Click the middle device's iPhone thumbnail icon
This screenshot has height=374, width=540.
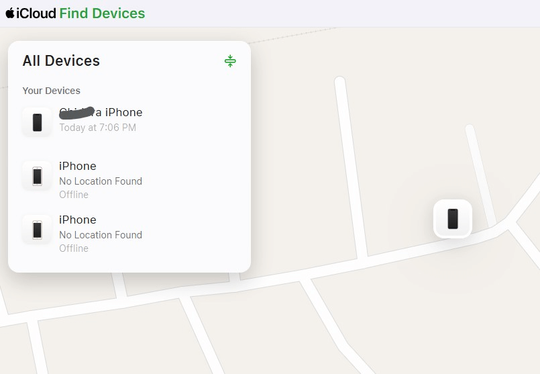click(x=37, y=175)
